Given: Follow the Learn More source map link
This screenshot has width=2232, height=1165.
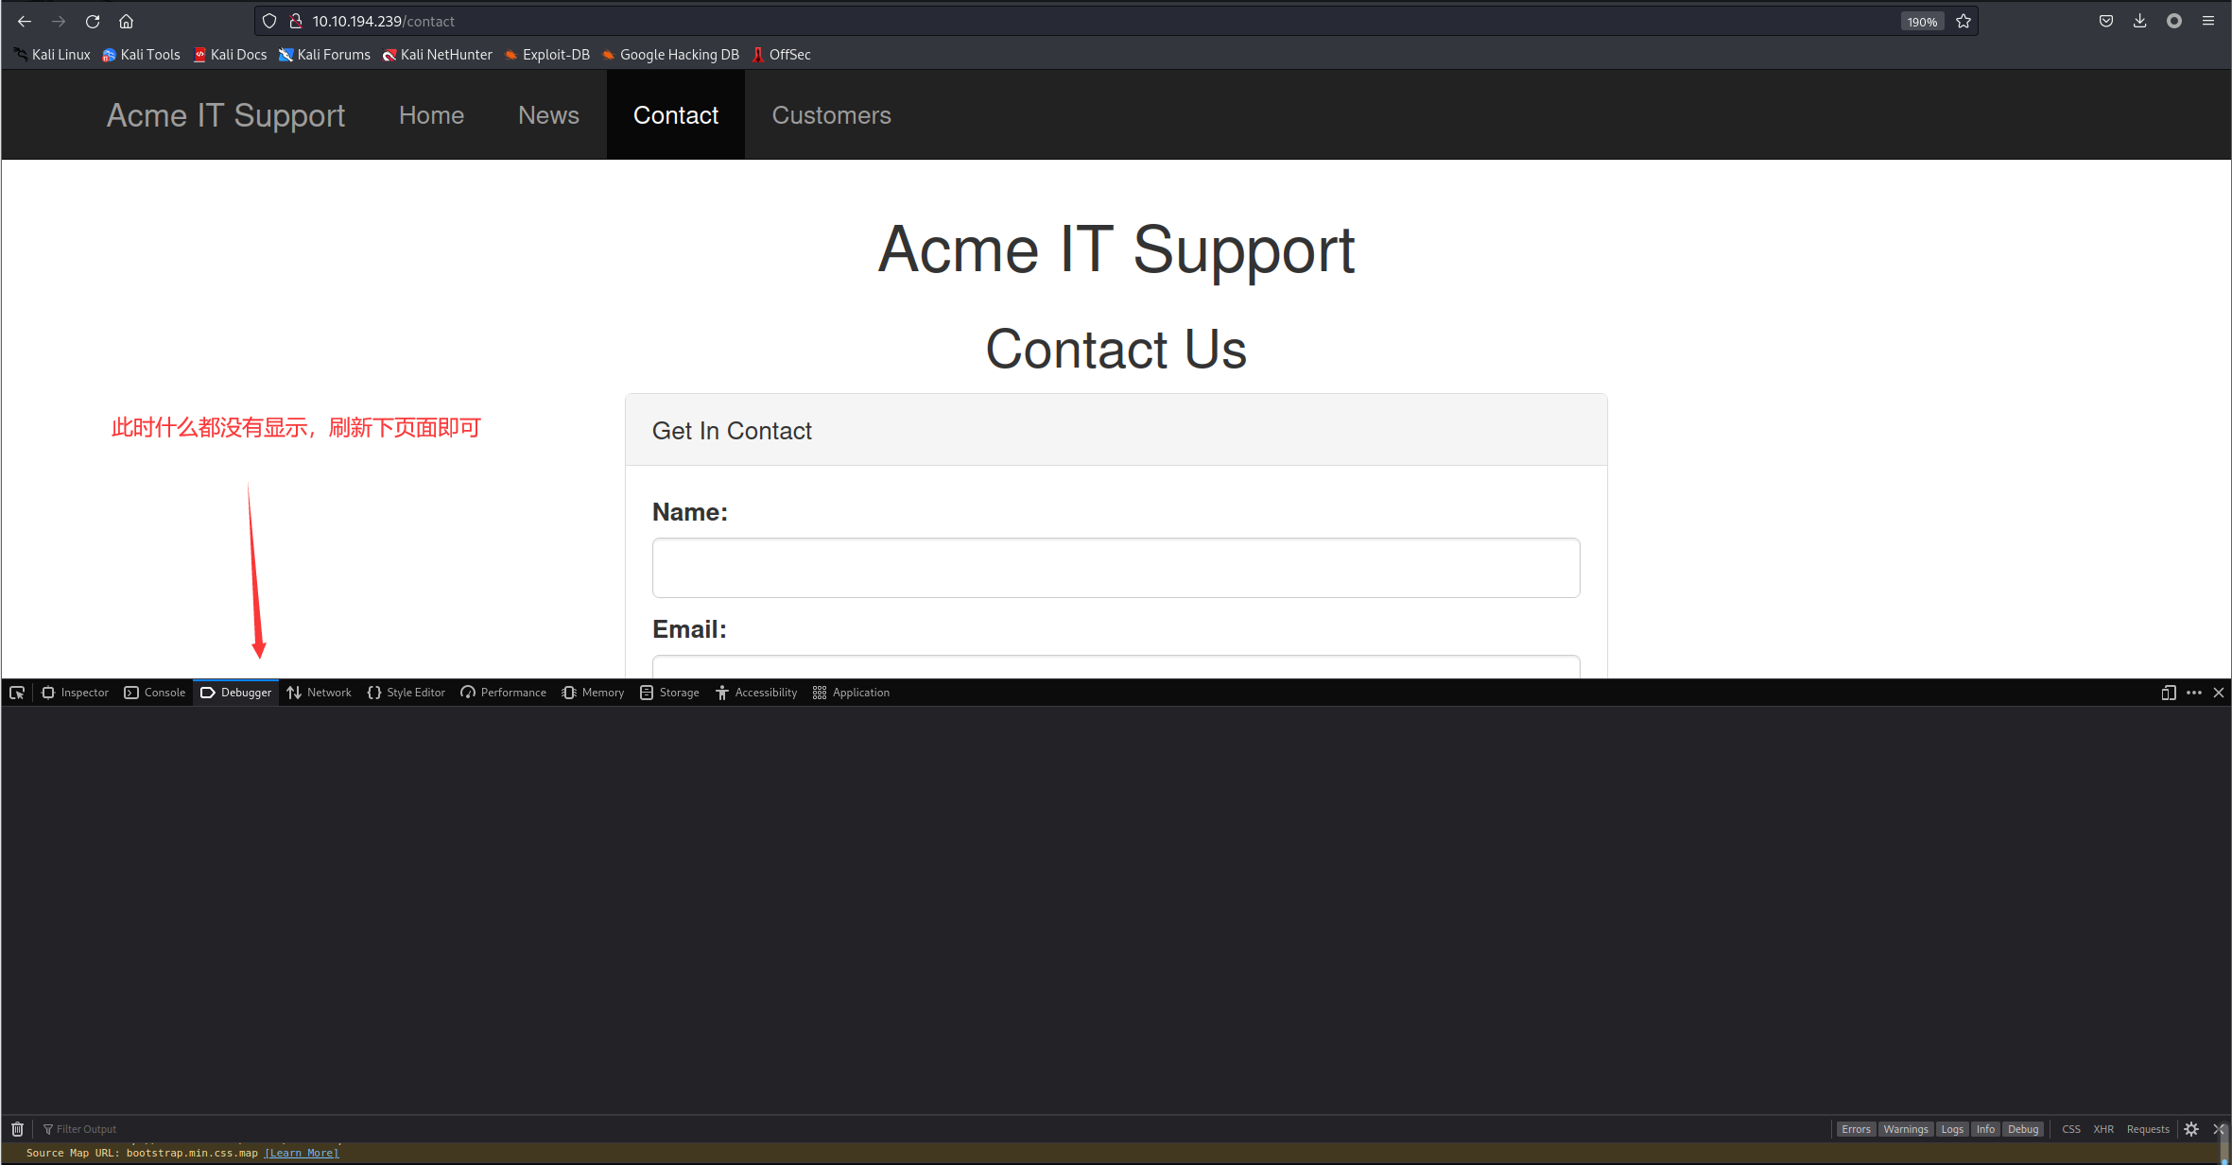Looking at the screenshot, I should click(x=301, y=1153).
